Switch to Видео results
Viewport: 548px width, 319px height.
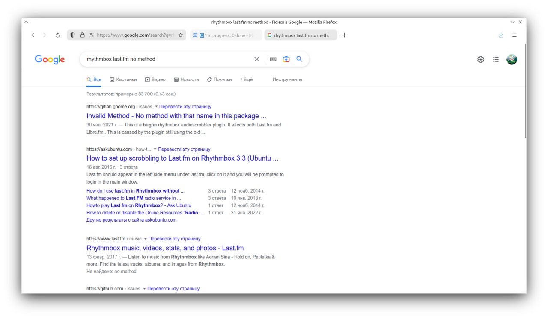pyautogui.click(x=155, y=79)
